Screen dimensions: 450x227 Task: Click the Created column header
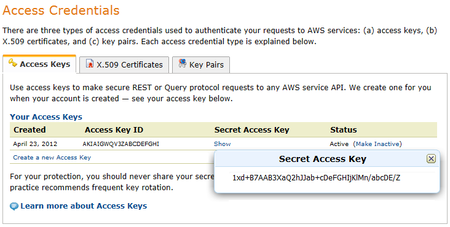(30, 130)
